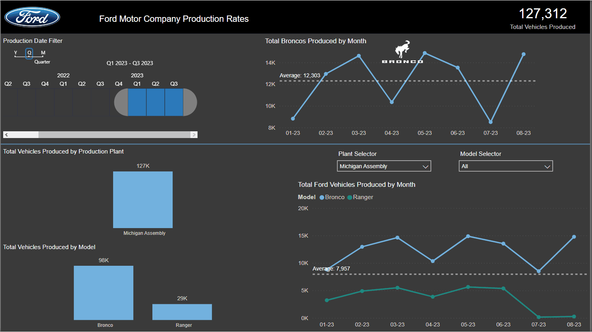Select the 2023 Q3 timeline cell
592x332 pixels.
174,102
